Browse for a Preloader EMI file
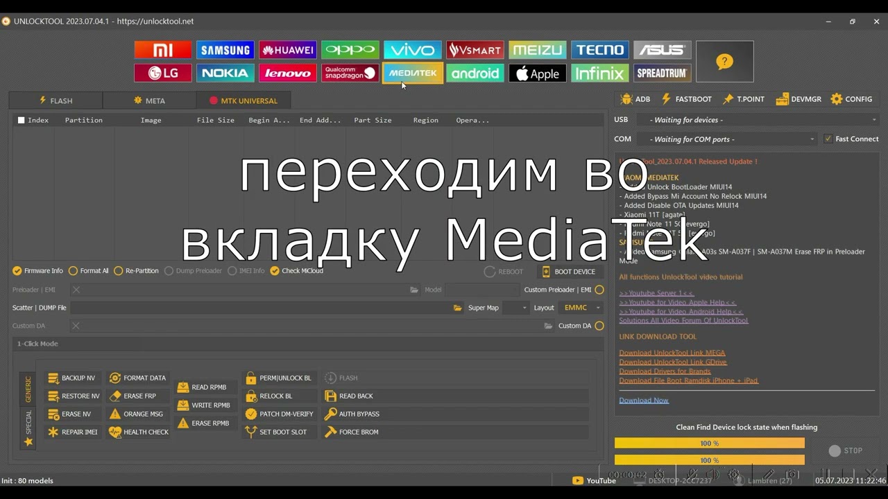The image size is (888, 499). click(x=414, y=290)
